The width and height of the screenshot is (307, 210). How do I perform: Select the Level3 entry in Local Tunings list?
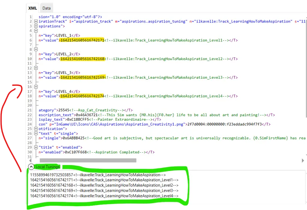point(104,190)
